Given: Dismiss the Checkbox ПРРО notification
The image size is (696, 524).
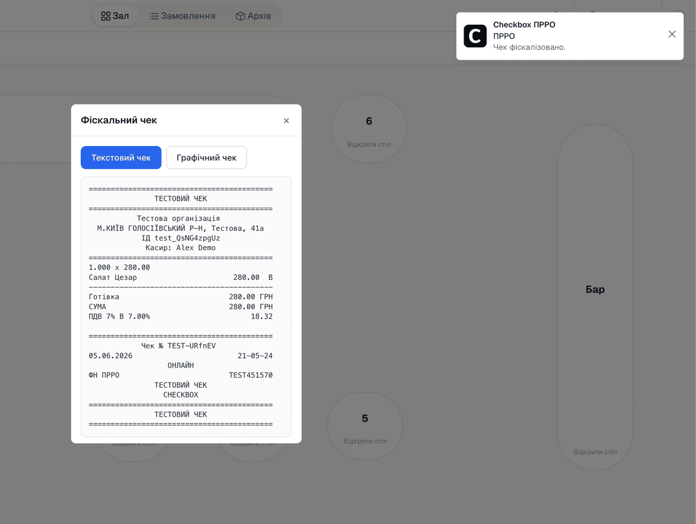Looking at the screenshot, I should click(672, 34).
